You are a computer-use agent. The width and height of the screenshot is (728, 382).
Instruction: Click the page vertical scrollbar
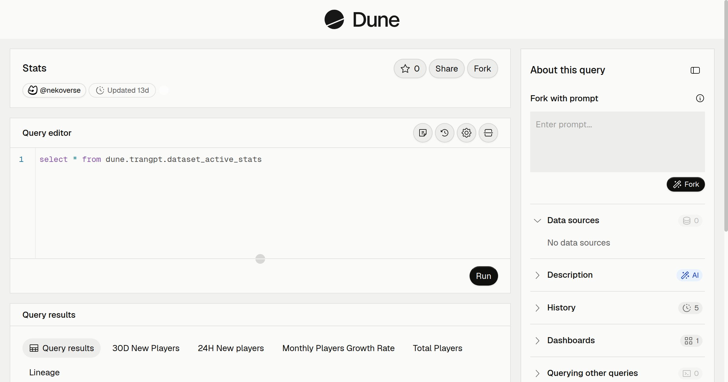[726, 115]
